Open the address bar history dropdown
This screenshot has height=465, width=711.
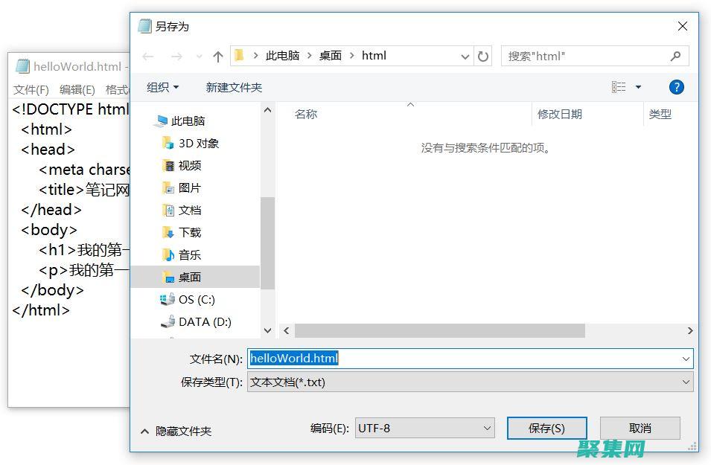pyautogui.click(x=465, y=56)
